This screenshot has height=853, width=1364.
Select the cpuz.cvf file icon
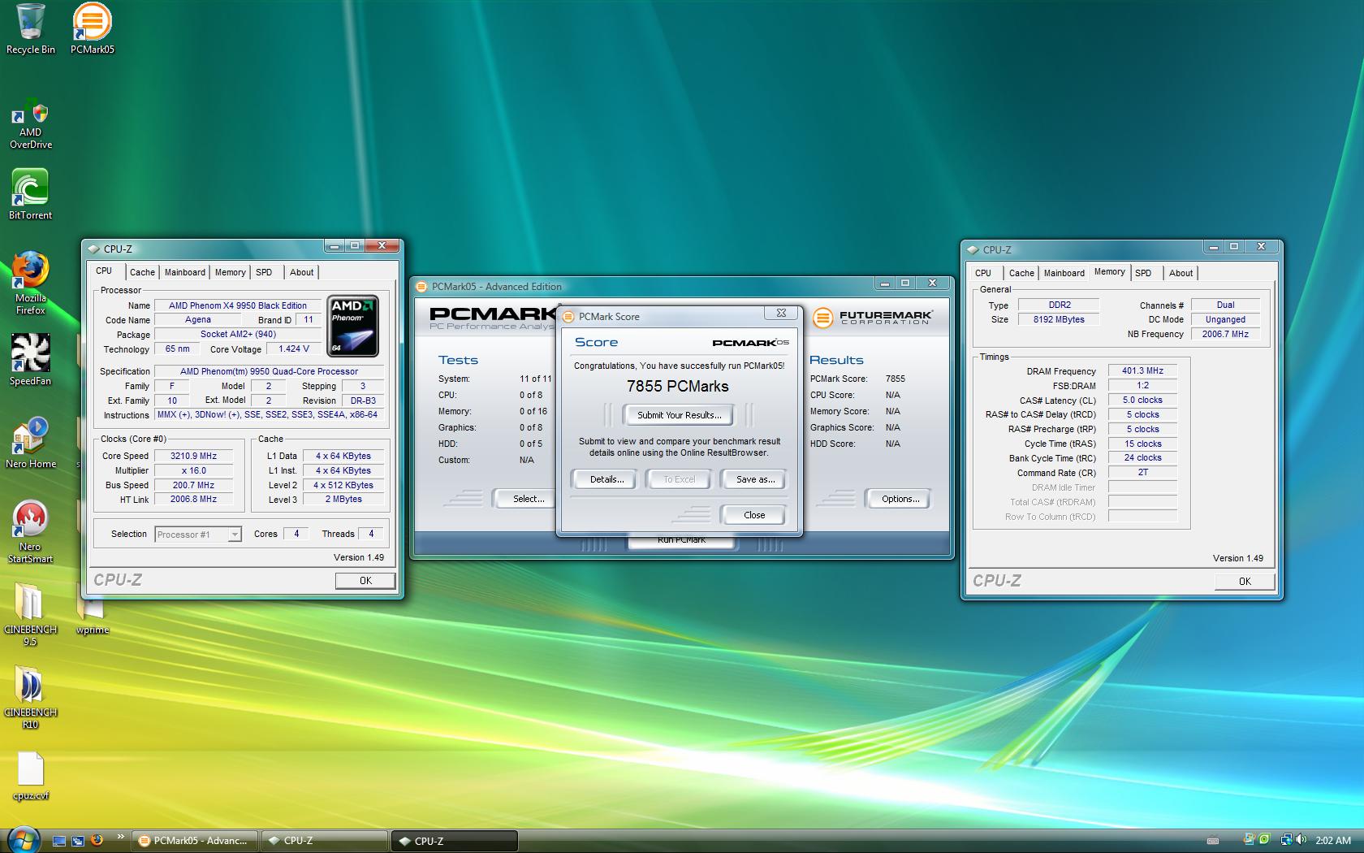coord(30,777)
